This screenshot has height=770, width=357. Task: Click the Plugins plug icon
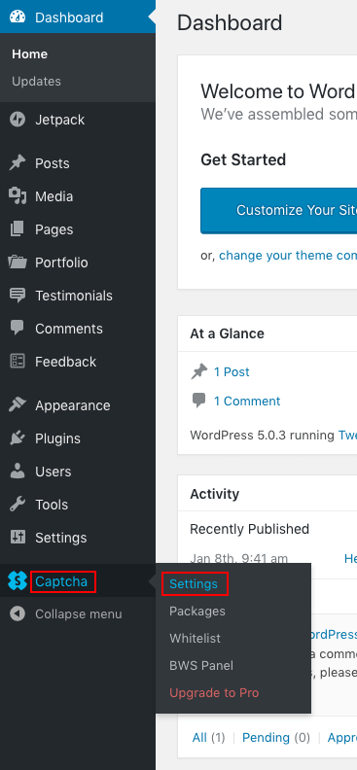click(x=18, y=438)
